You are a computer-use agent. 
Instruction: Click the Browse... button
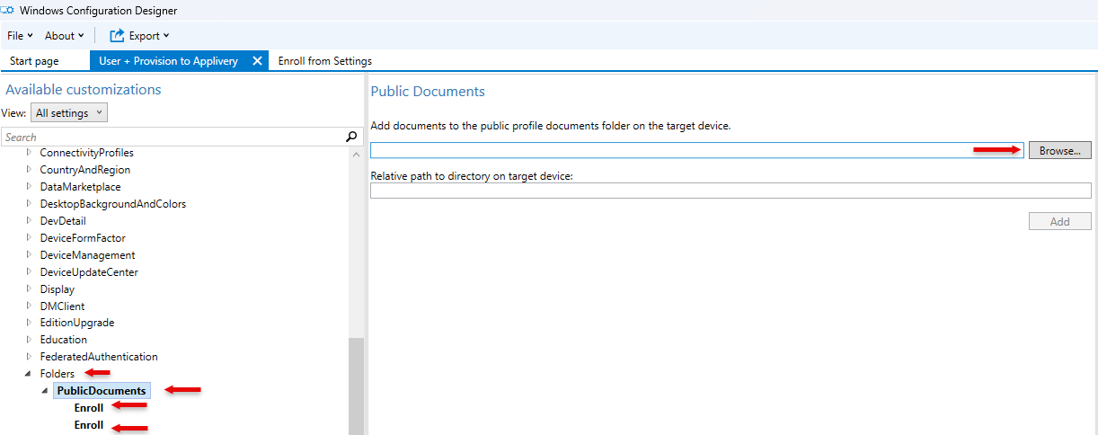[x=1060, y=151]
